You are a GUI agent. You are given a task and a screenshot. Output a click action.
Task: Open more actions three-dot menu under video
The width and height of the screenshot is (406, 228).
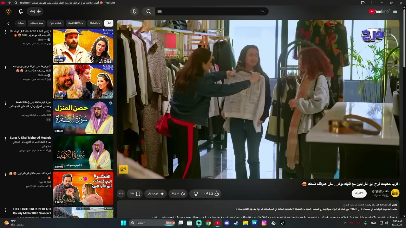point(121,193)
